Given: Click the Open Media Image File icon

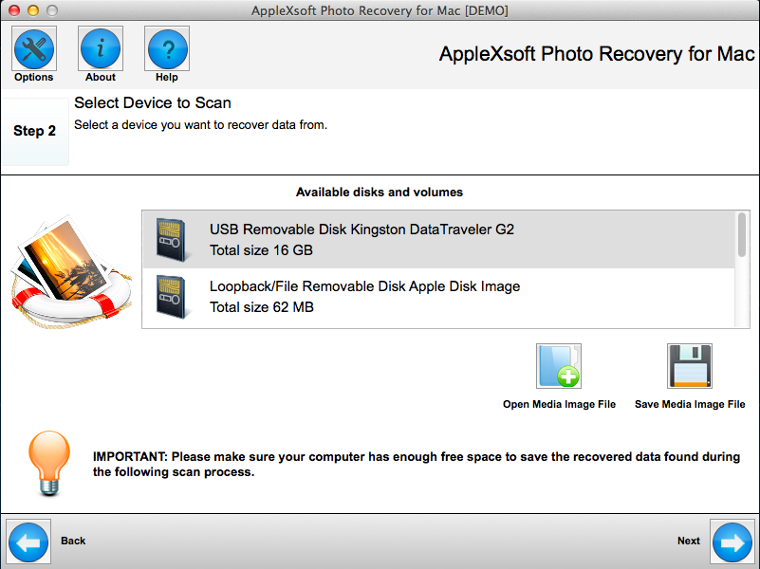Looking at the screenshot, I should [558, 366].
